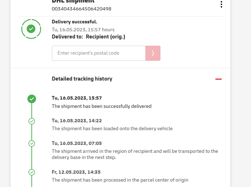251x187 pixels.
Task: Click "Delivered to: Recipient (orig.)" text
Action: tap(88, 37)
